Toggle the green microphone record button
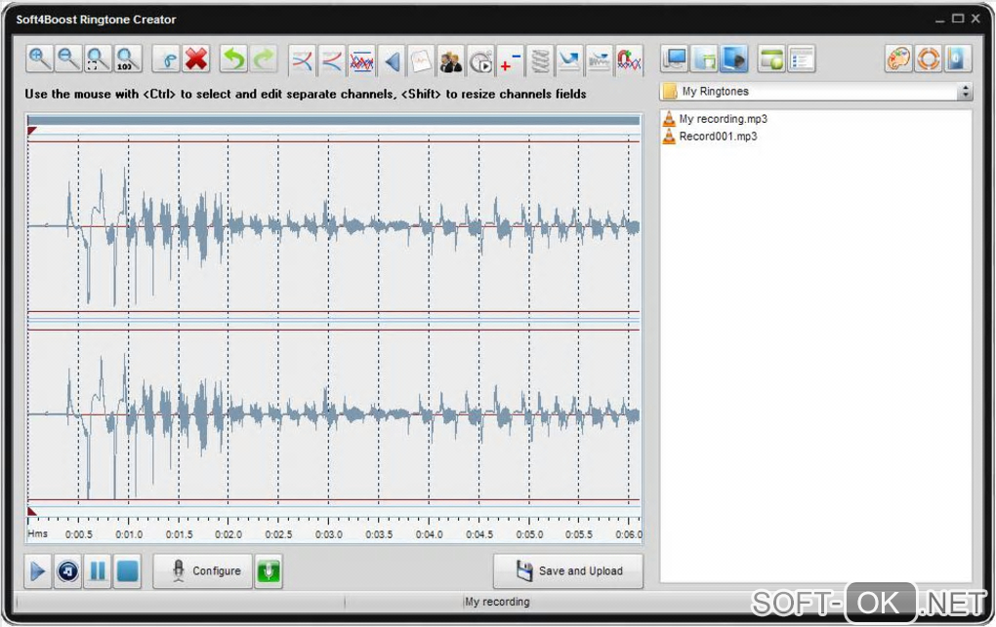Screen dimensions: 996x627 point(268,570)
